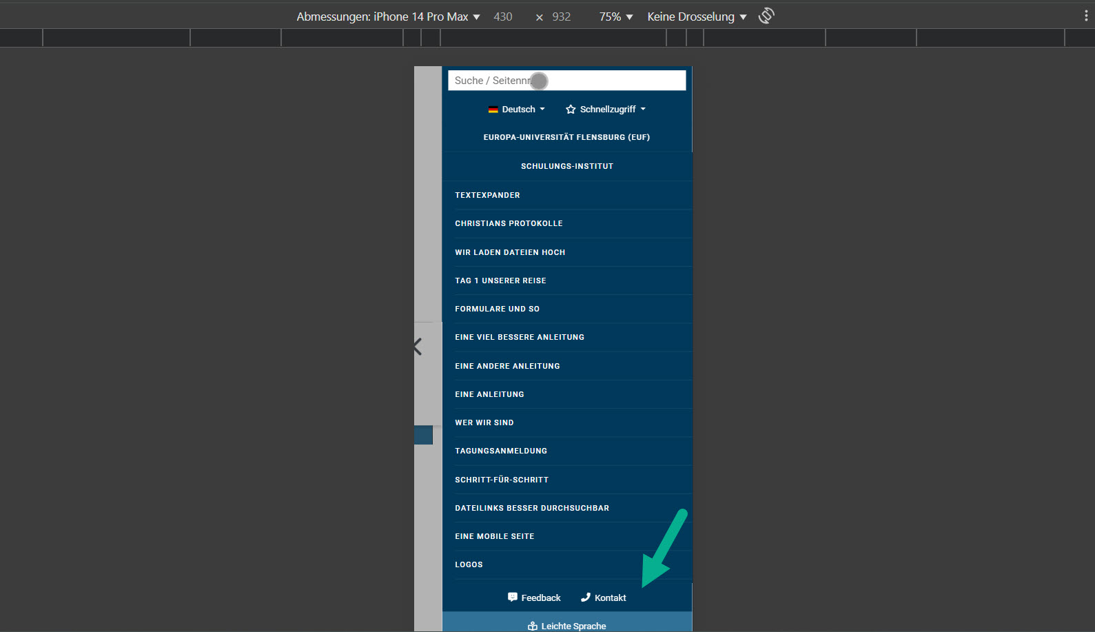Click the viewport width field showing 430

coord(503,17)
